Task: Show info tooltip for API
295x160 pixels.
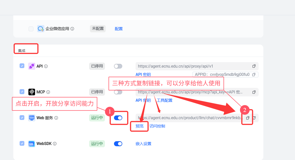Action: click(x=46, y=66)
